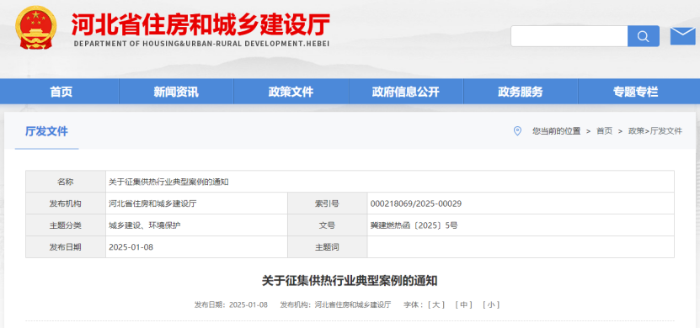
Task: Click the 发布日期:2025-01-08 line under the title
Action: (231, 304)
